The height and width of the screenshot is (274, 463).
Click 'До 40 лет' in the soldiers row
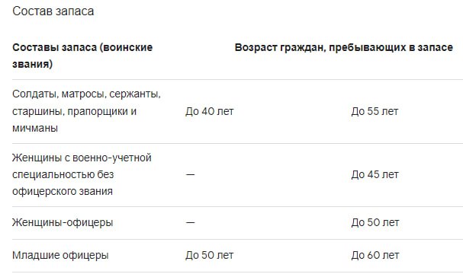point(209,111)
